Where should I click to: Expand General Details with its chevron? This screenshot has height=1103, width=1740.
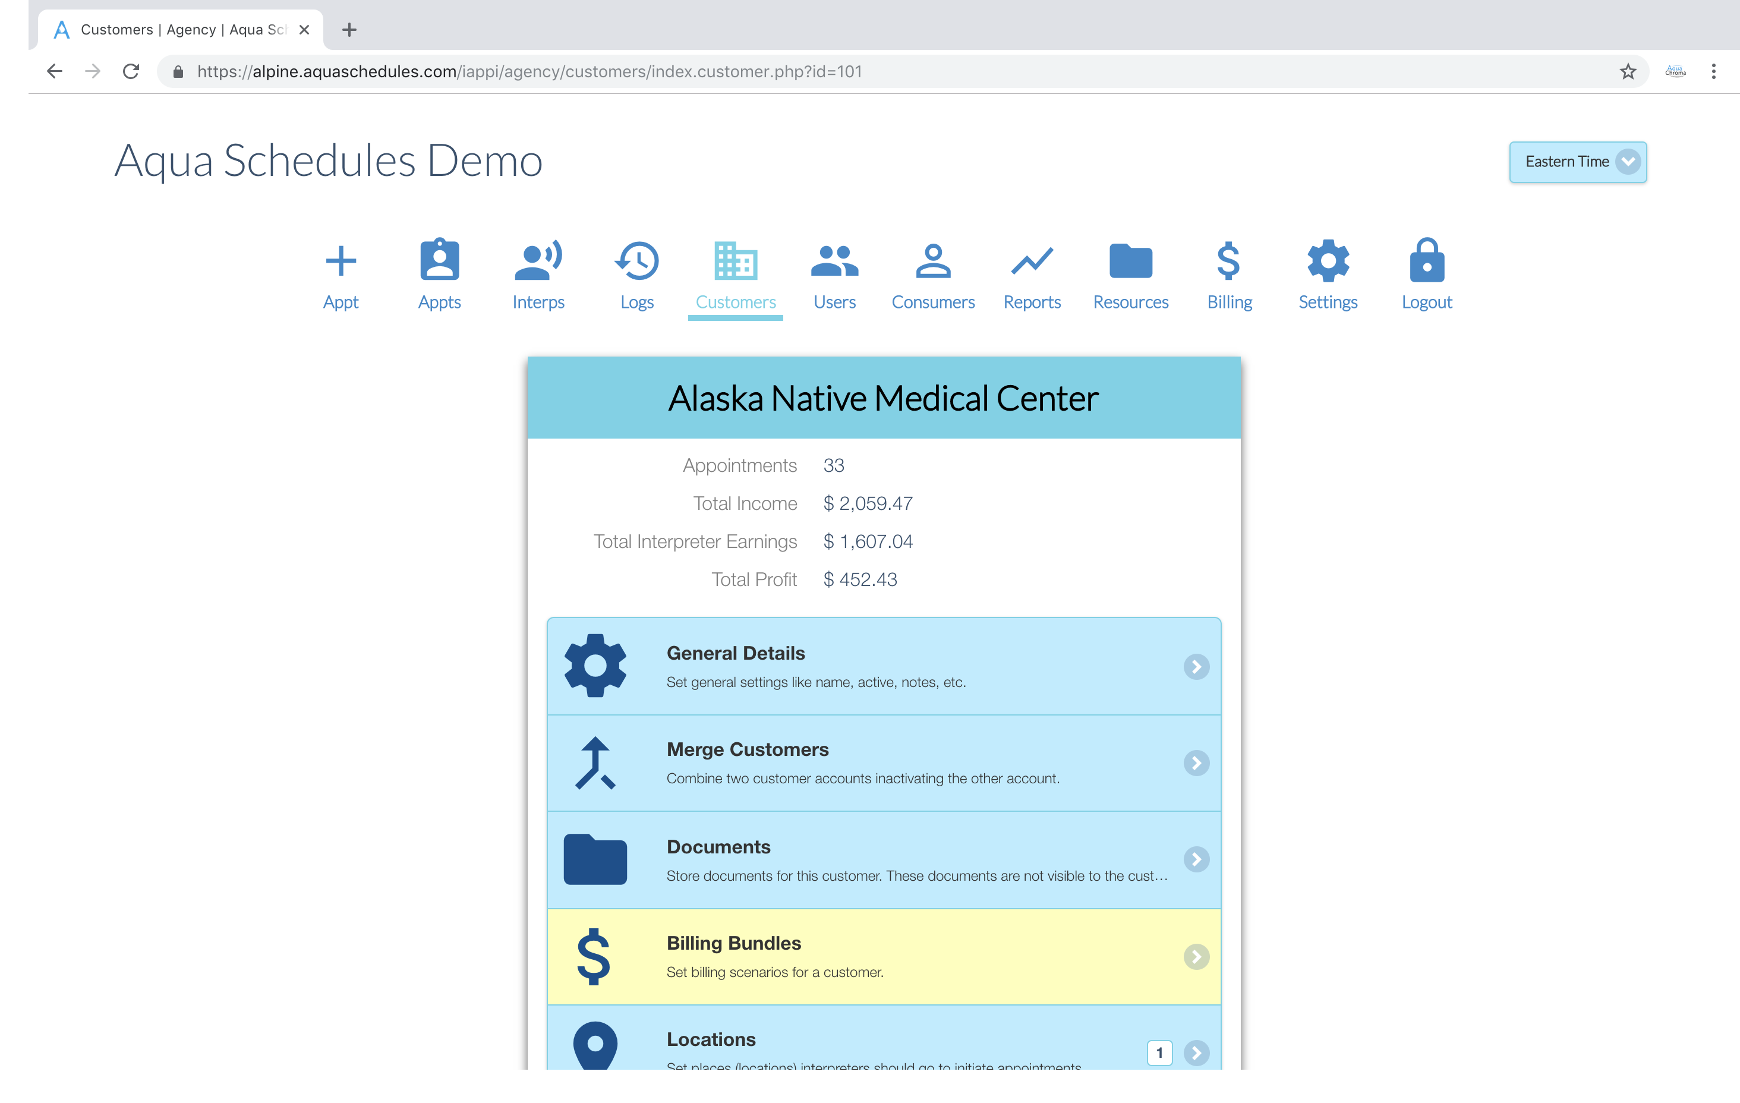(x=1196, y=666)
